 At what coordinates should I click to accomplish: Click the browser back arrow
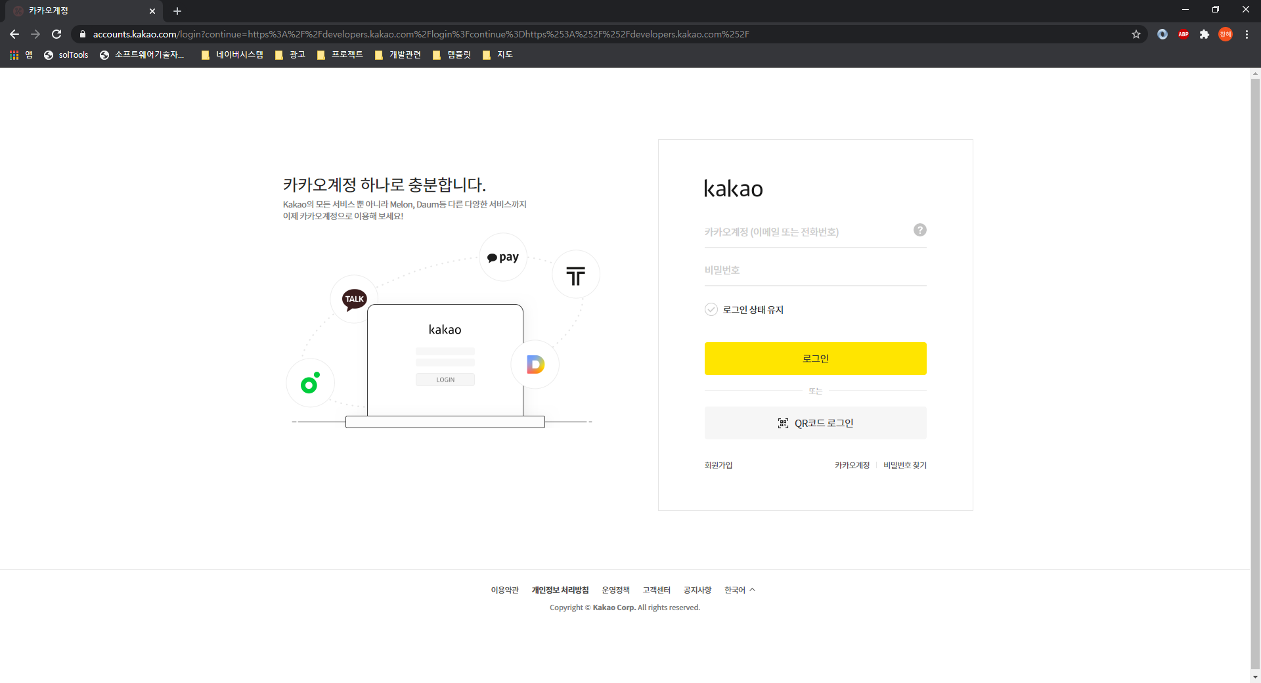(14, 34)
